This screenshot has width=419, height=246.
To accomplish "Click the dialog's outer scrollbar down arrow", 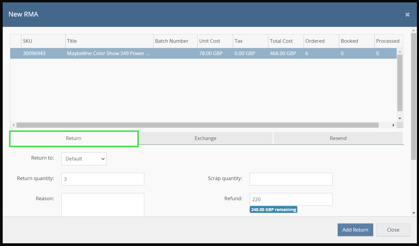I will pos(414,213).
